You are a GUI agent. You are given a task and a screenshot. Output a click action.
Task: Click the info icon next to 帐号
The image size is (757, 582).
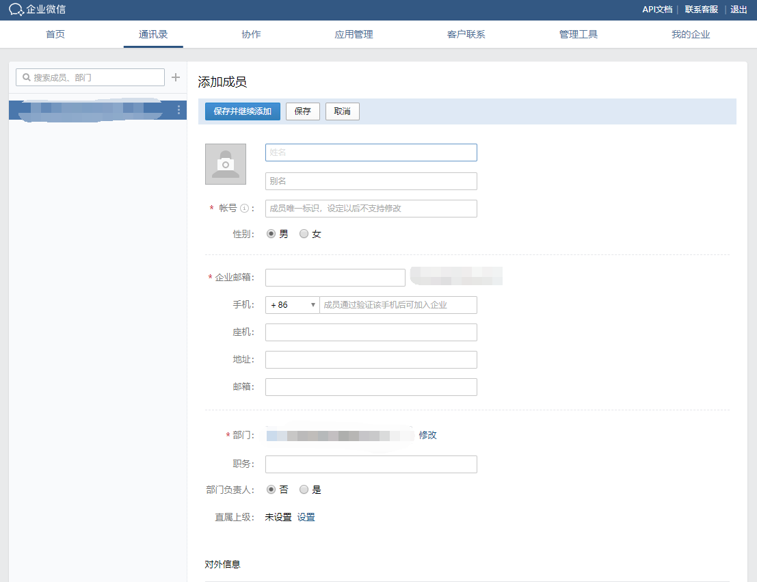click(x=243, y=209)
